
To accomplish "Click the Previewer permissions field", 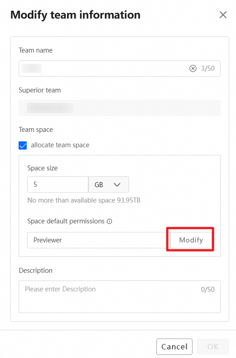I will (x=99, y=240).
